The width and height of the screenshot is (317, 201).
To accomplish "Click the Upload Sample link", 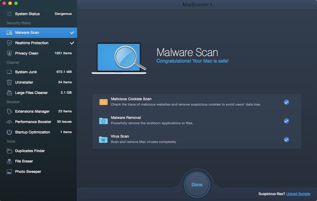I will coord(298,194).
